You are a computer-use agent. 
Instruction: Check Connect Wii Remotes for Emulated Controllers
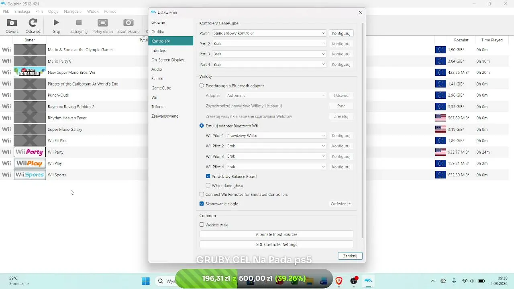click(x=202, y=194)
